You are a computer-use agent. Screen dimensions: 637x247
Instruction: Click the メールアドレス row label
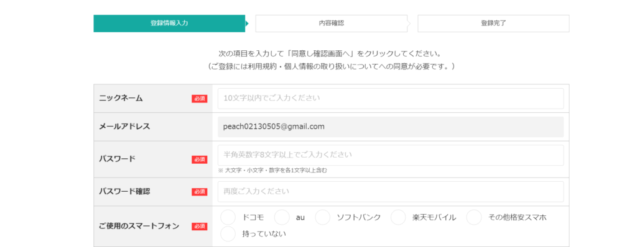124,127
